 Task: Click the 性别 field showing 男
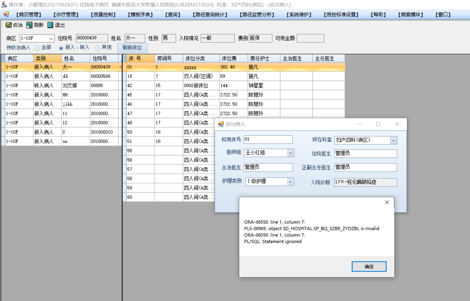(x=169, y=38)
